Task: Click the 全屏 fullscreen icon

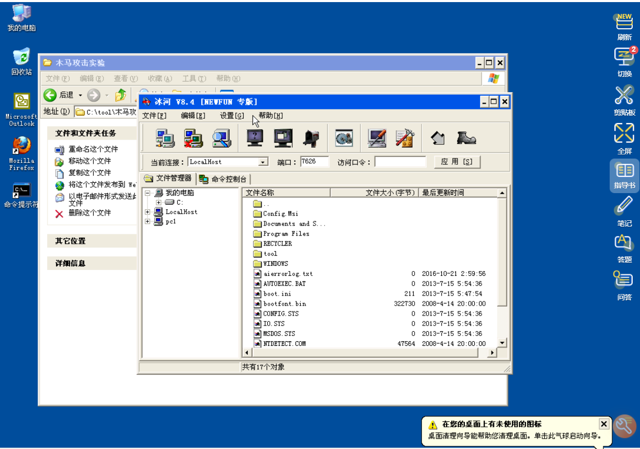Action: [624, 138]
